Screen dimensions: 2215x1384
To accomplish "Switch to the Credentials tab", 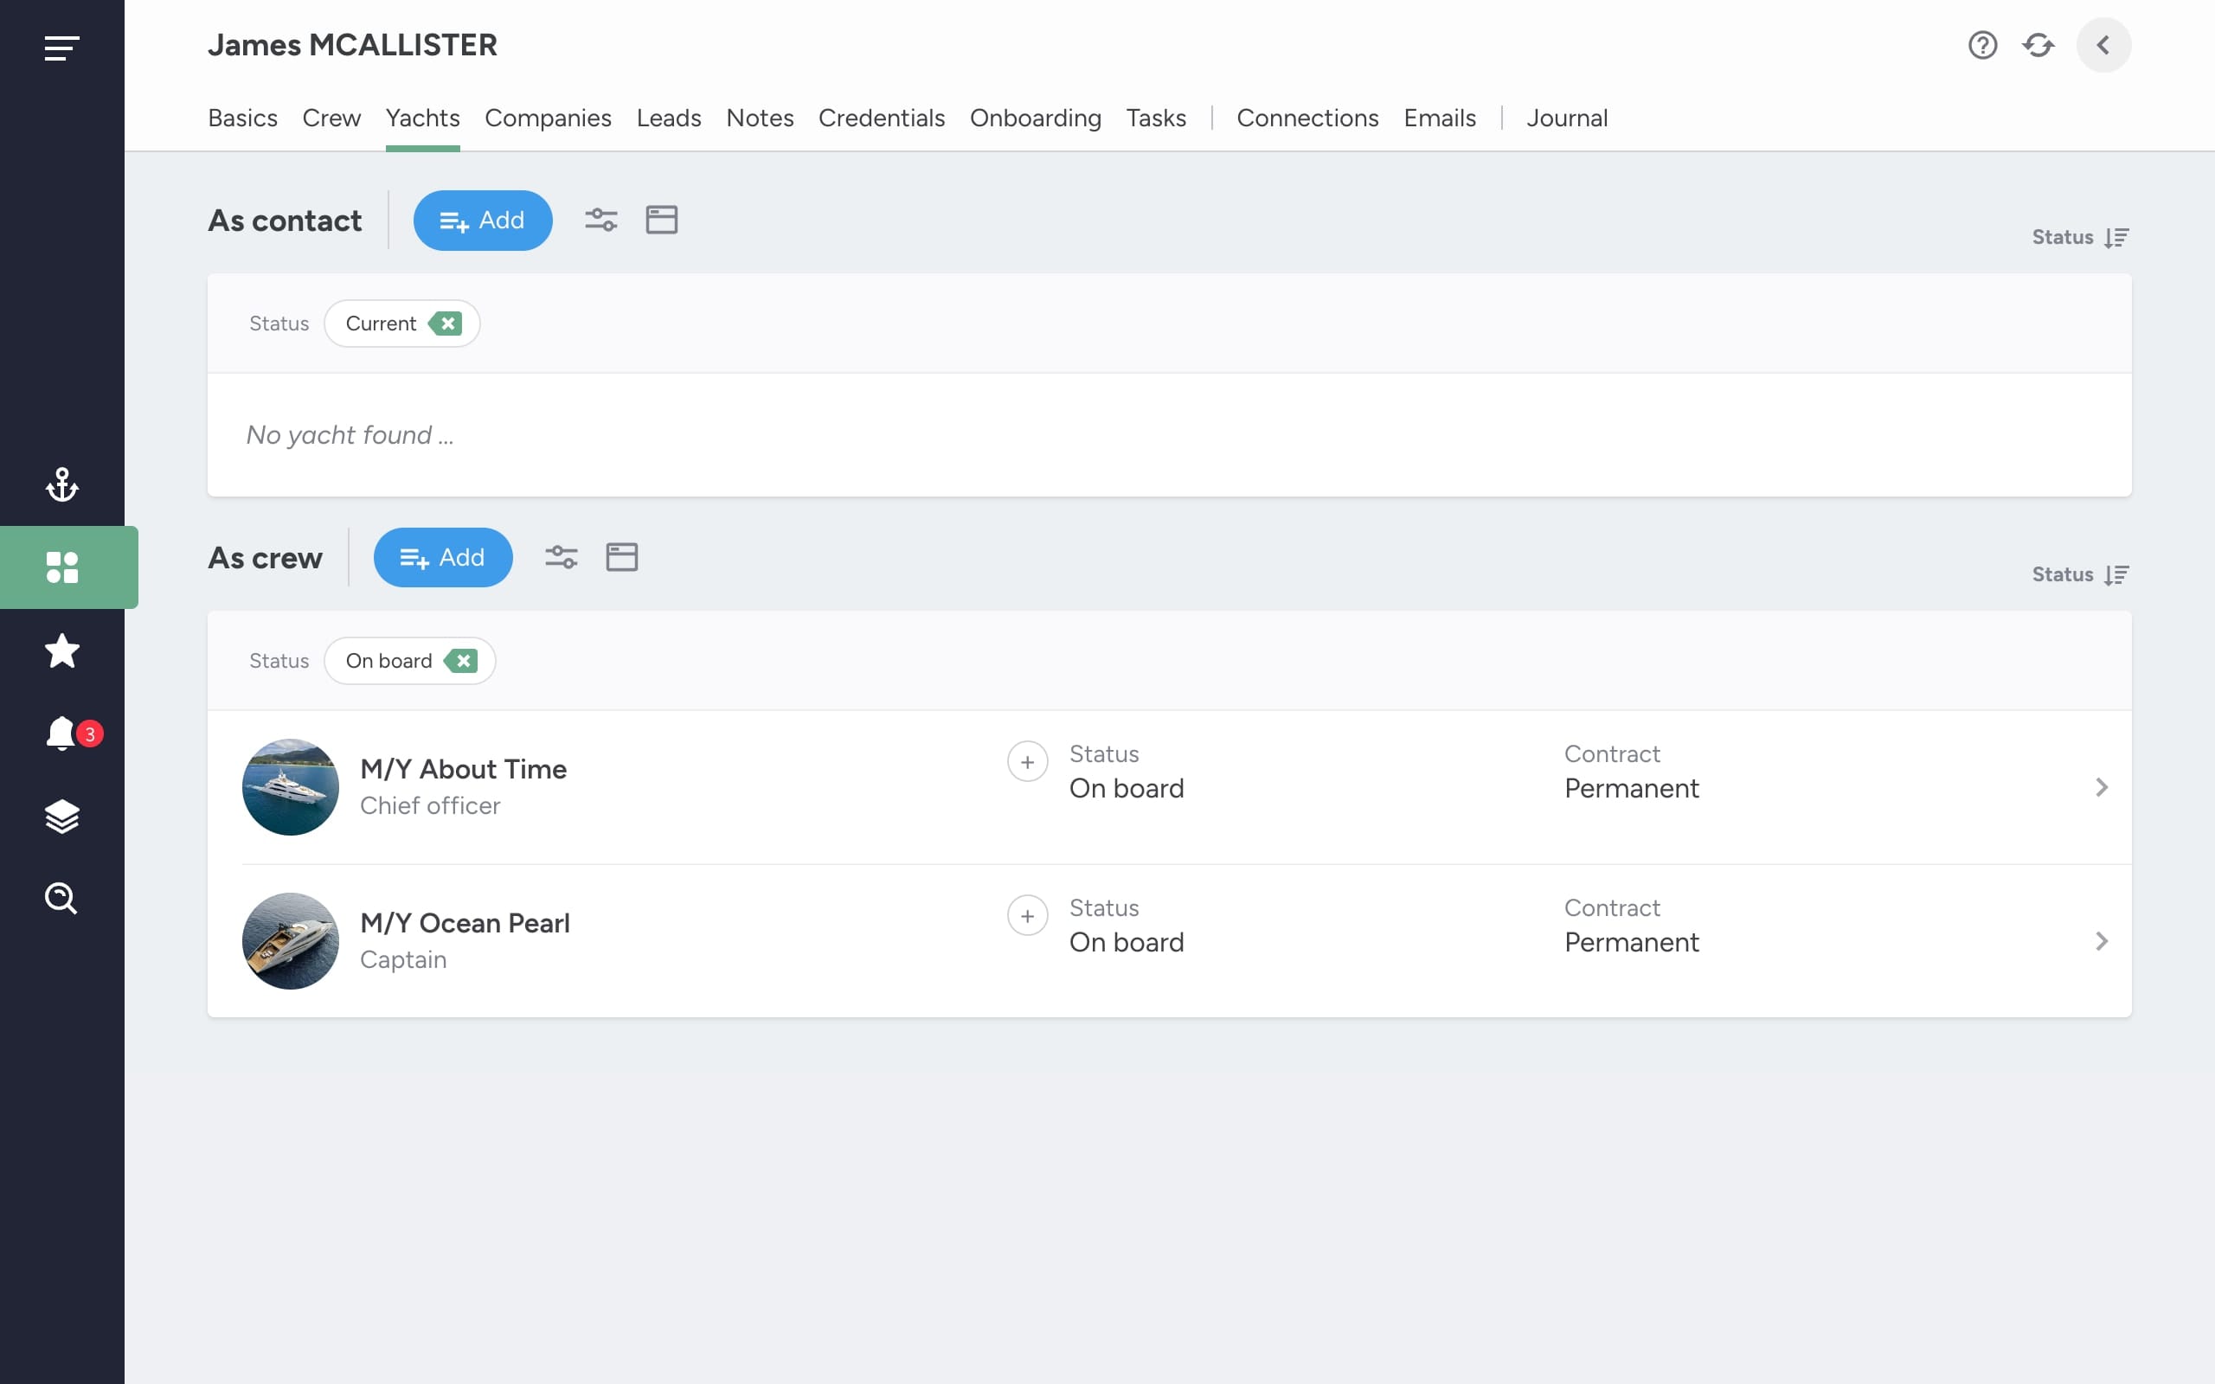I will click(882, 119).
